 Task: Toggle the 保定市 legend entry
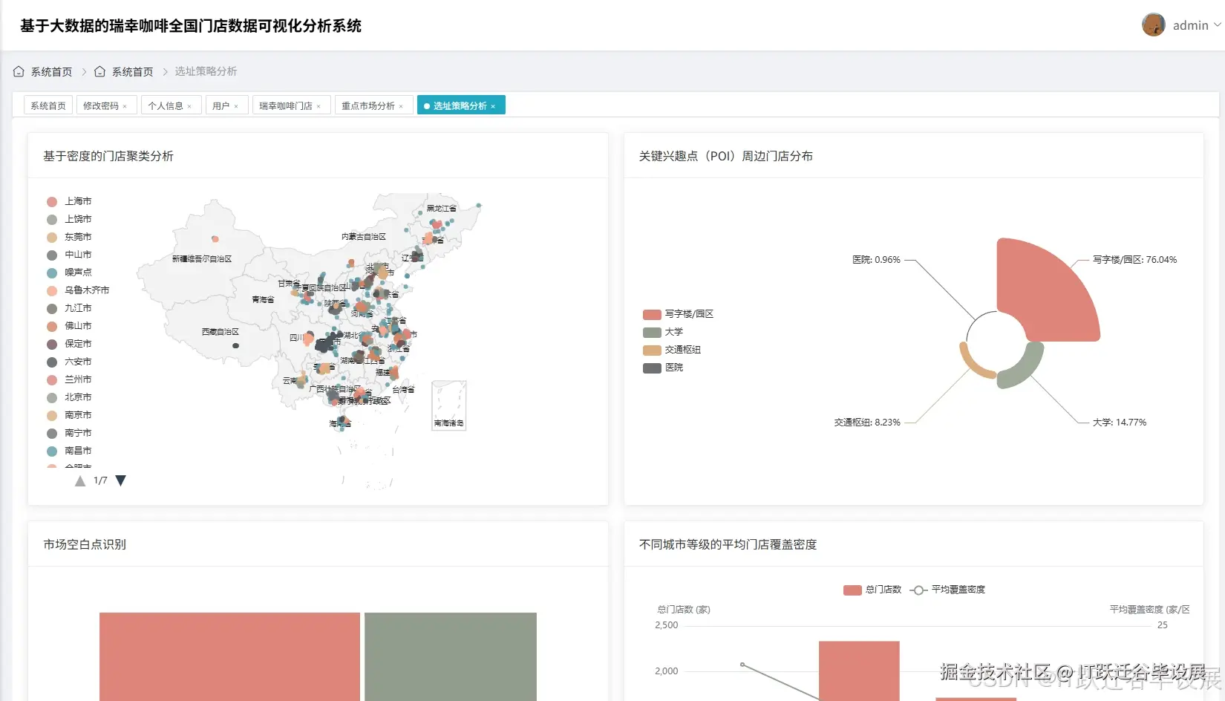click(x=69, y=344)
